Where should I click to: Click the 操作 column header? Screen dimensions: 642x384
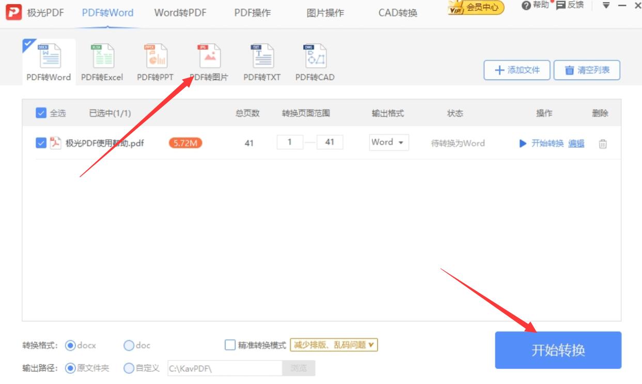[x=544, y=114]
